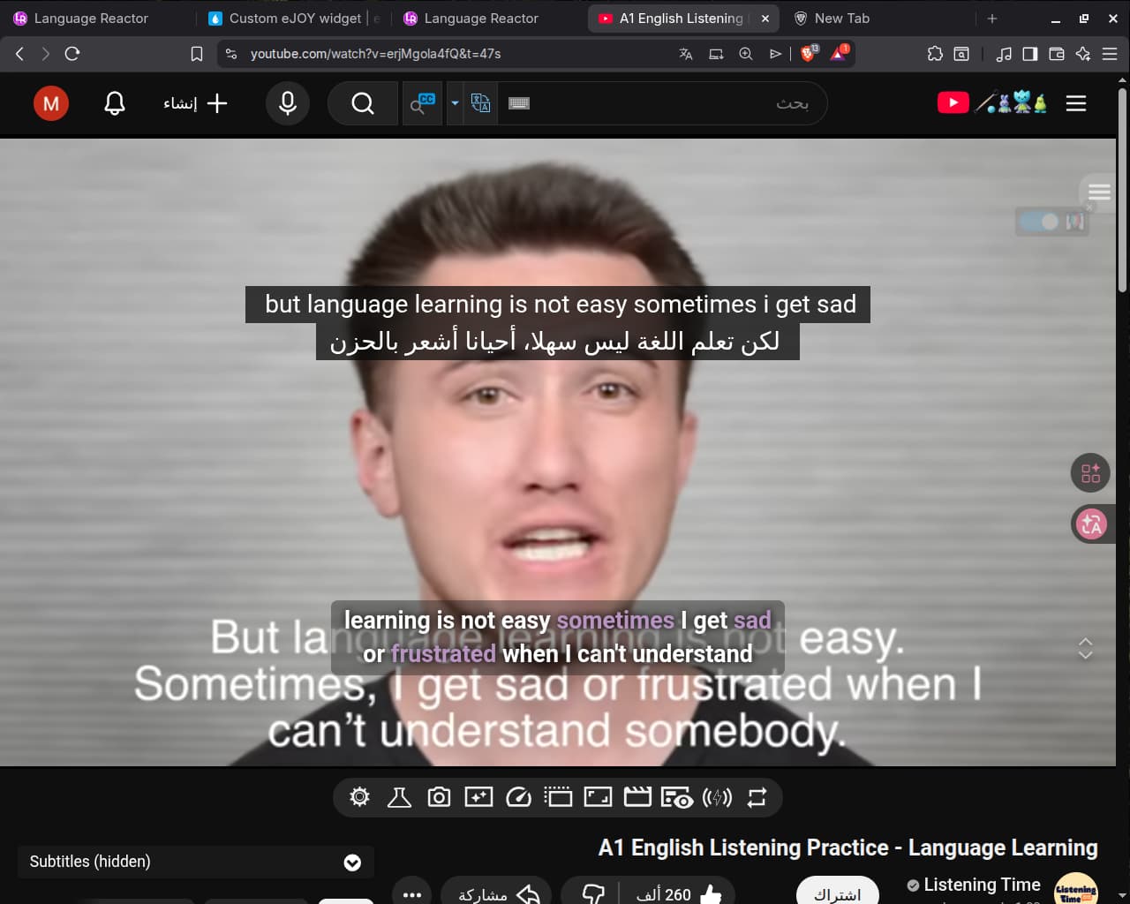This screenshot has width=1130, height=904.
Task: Click the clapperboard icon in video toolbar
Action: pos(637,798)
